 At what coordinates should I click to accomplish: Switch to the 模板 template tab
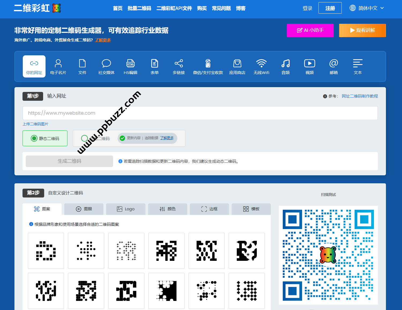pos(251,209)
